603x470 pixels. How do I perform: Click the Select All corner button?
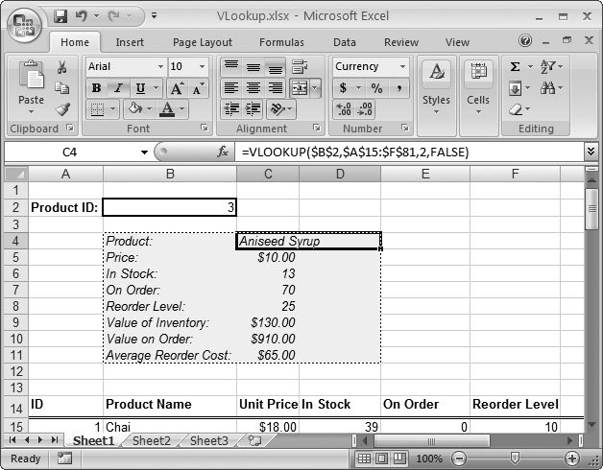click(16, 174)
